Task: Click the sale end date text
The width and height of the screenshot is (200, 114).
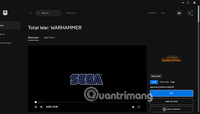Action: [162, 87]
